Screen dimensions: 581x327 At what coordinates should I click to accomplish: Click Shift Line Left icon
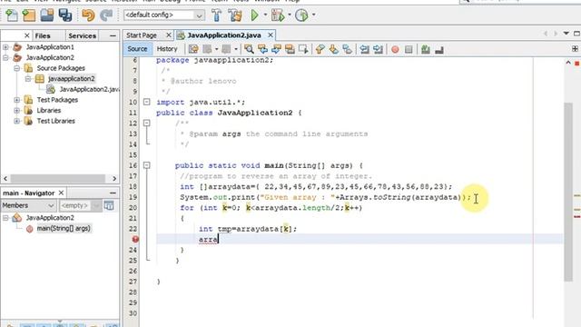[x=365, y=49]
